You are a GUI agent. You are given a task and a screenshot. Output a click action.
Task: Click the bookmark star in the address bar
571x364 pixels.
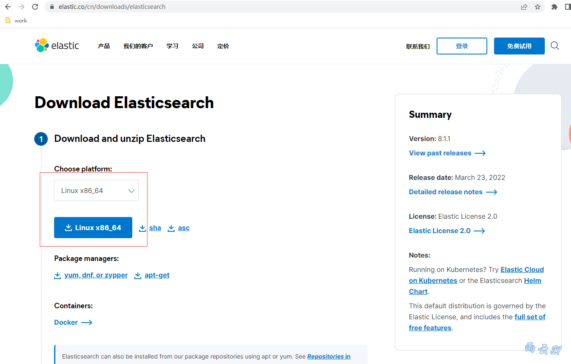click(537, 7)
